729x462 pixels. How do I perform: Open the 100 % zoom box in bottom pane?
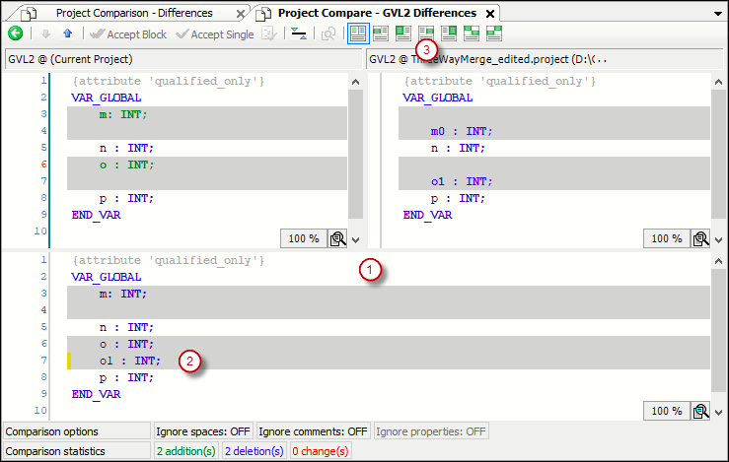click(x=668, y=411)
